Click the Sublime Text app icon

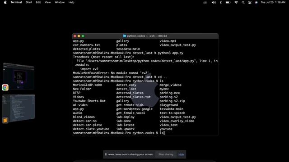(x=5, y=120)
